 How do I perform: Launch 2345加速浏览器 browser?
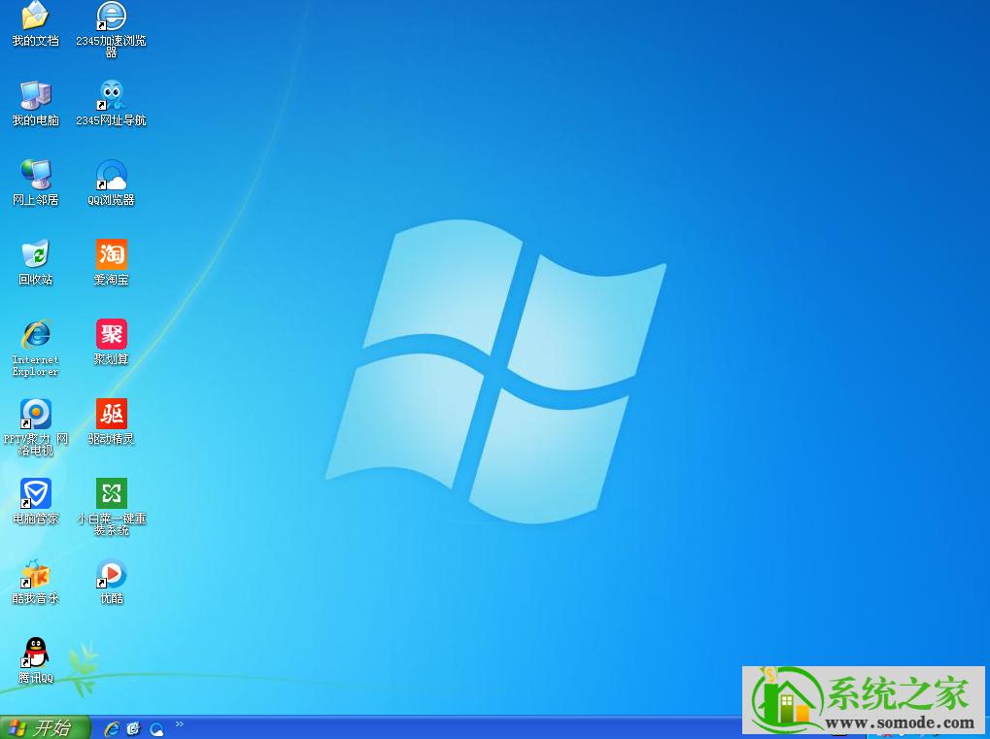coord(110,17)
